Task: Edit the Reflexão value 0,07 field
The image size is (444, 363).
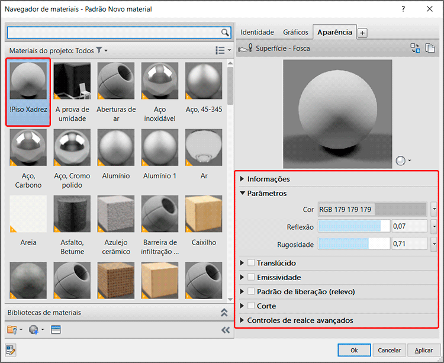Action: [410, 226]
